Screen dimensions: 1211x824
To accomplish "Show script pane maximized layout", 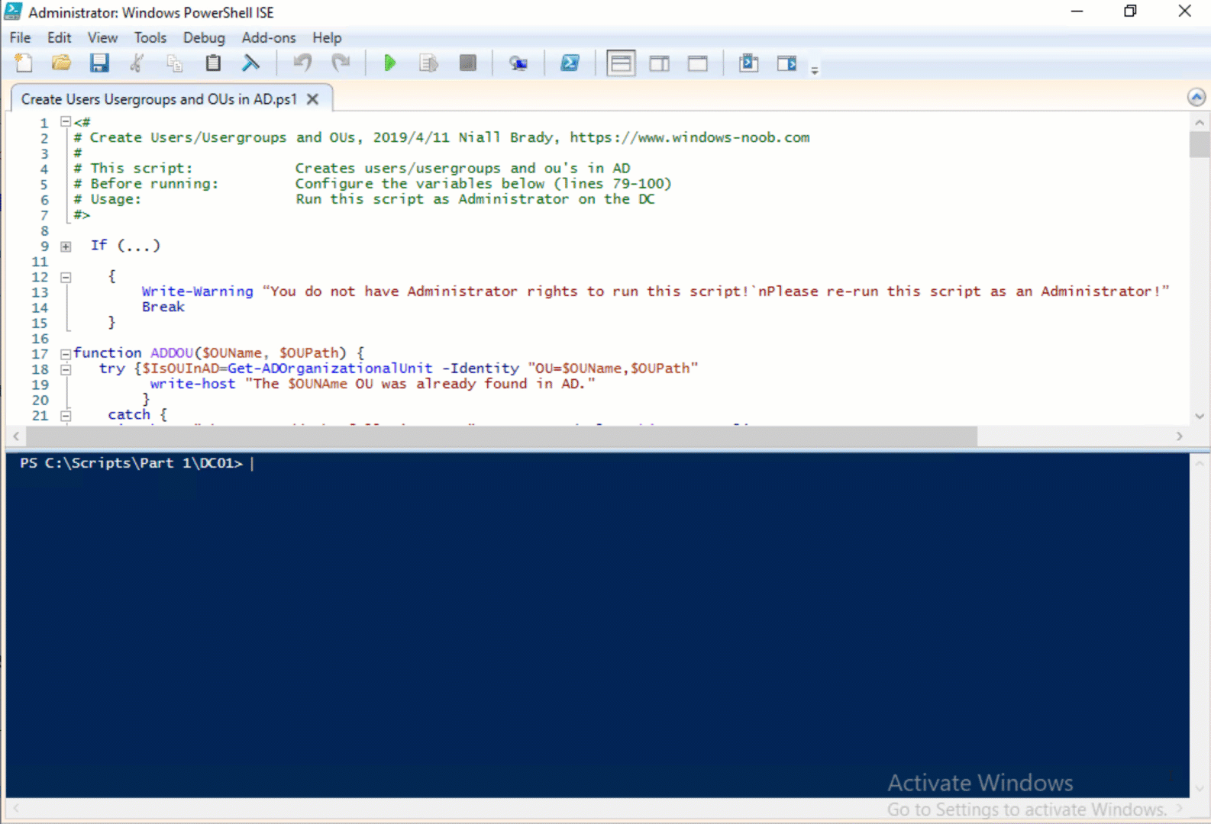I will [x=697, y=63].
